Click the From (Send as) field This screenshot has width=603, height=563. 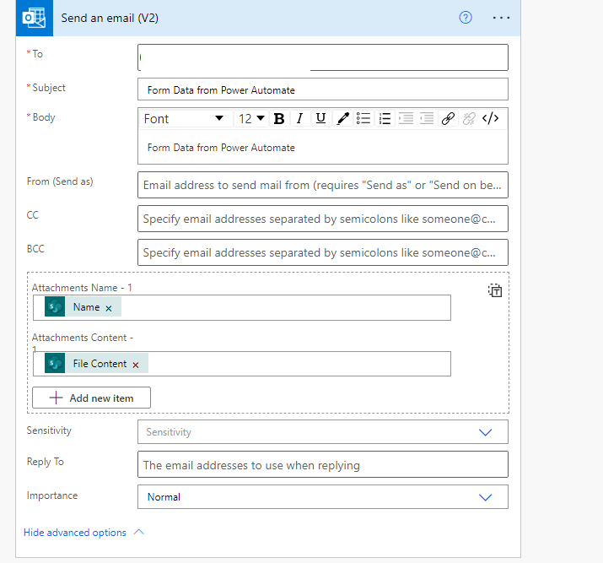[x=323, y=185]
